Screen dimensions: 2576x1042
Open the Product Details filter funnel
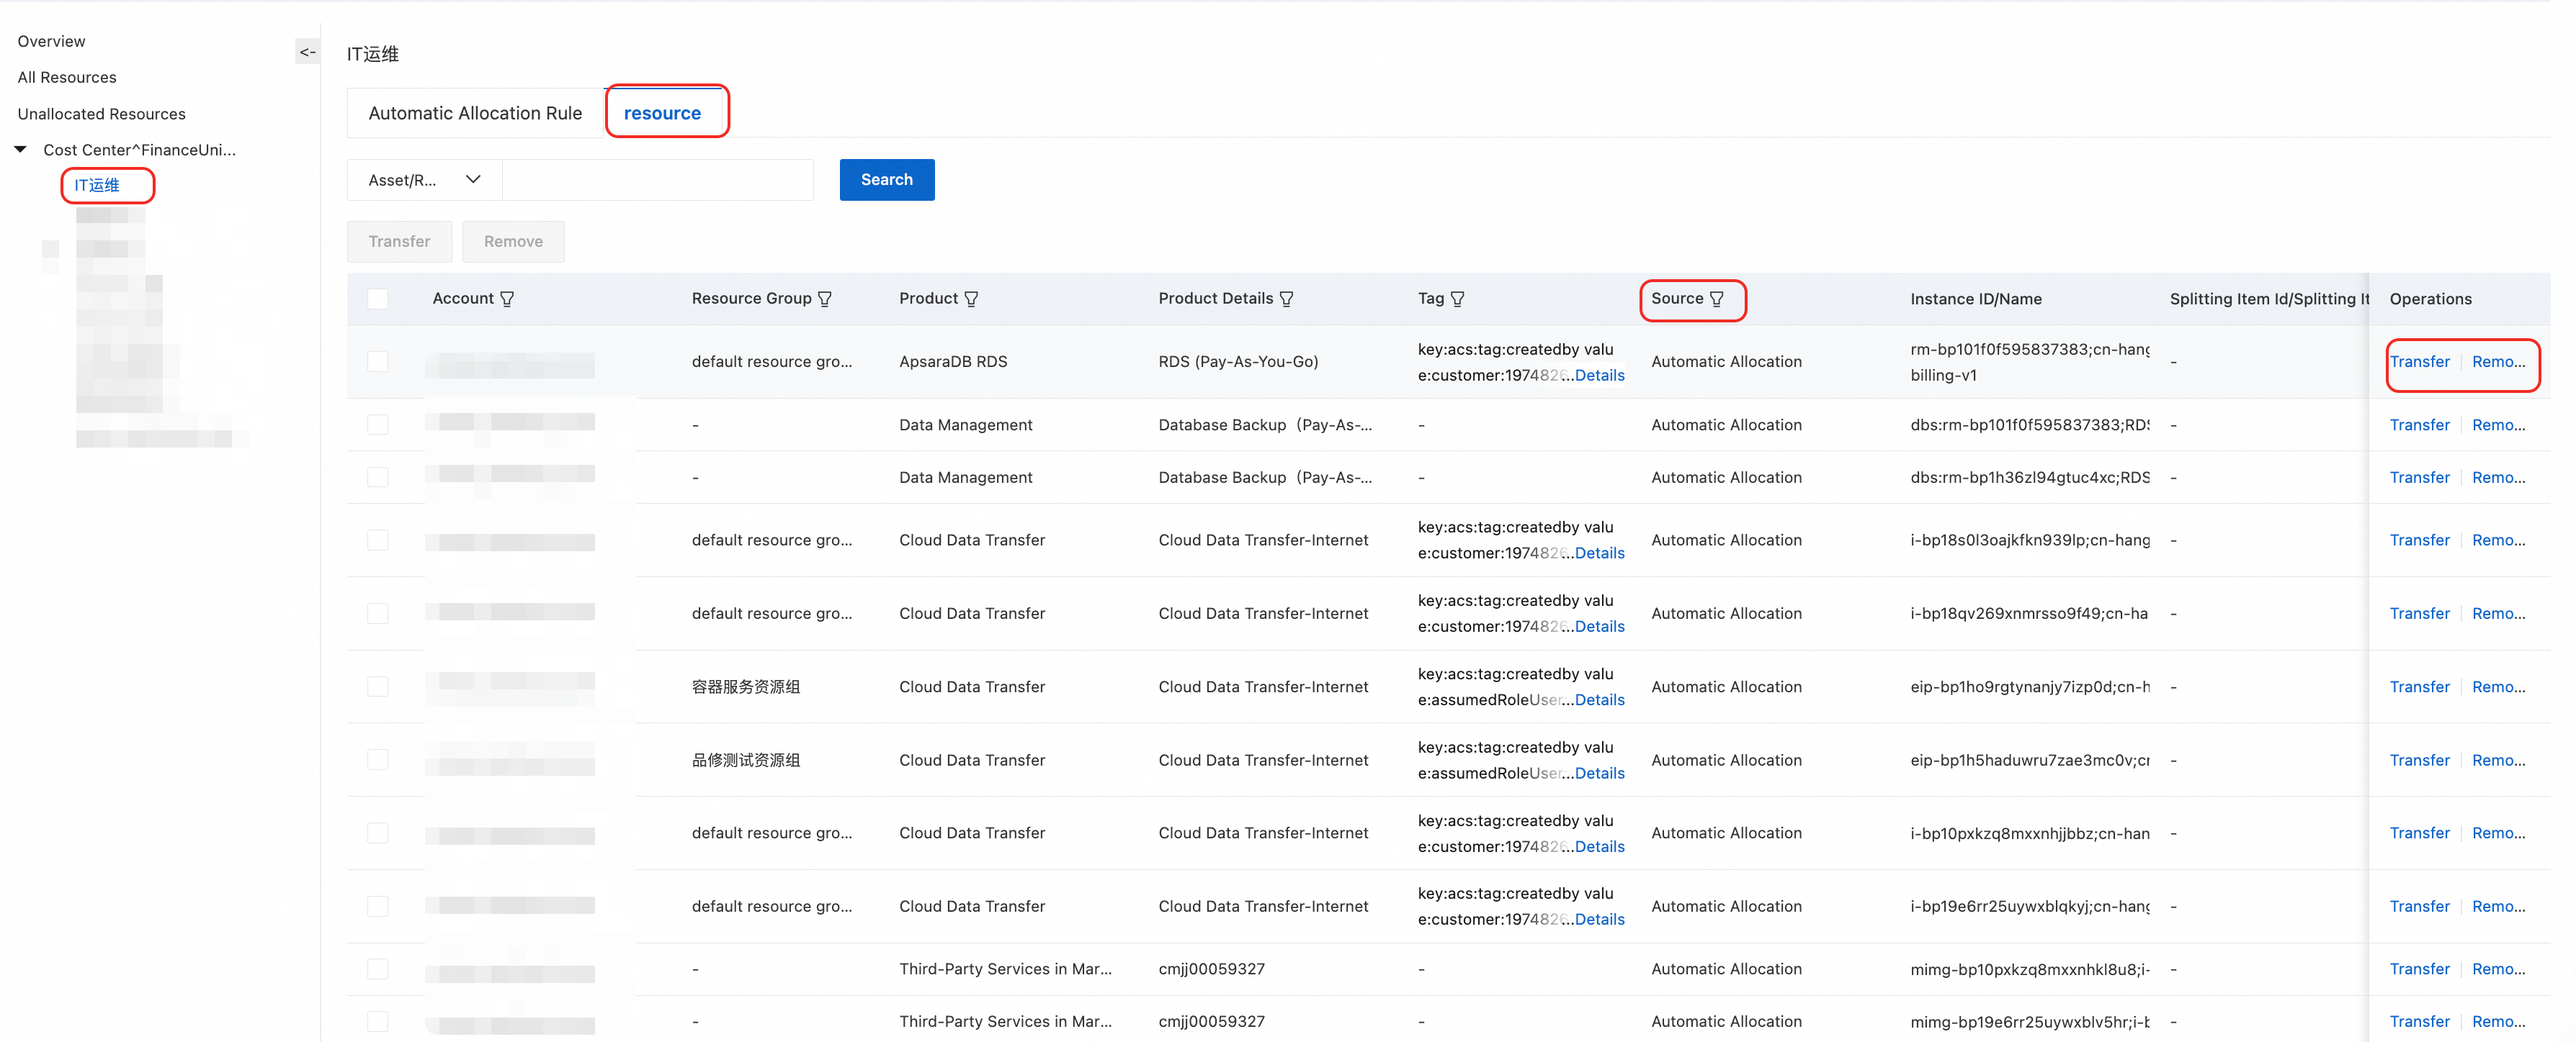(1287, 299)
